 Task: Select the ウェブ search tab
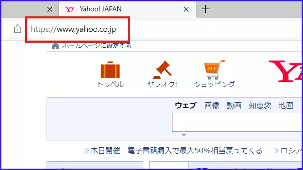click(x=186, y=105)
